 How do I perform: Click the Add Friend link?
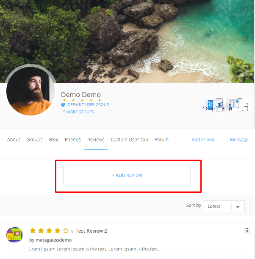pos(203,140)
